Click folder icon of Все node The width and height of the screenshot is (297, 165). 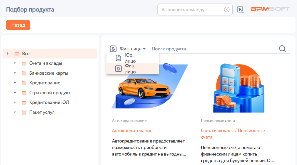[x=17, y=54]
